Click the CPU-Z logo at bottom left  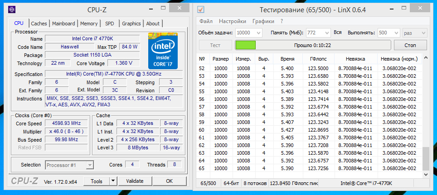click(x=25, y=181)
